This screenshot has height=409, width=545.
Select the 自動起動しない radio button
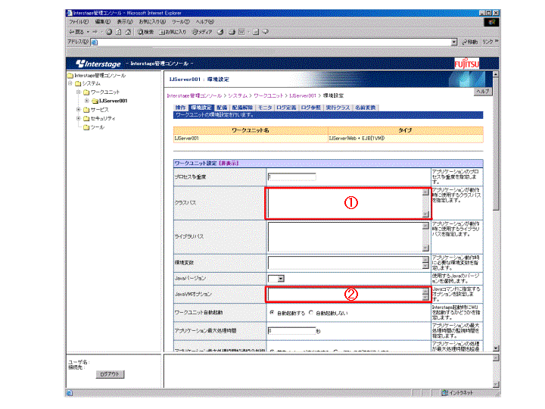click(311, 312)
